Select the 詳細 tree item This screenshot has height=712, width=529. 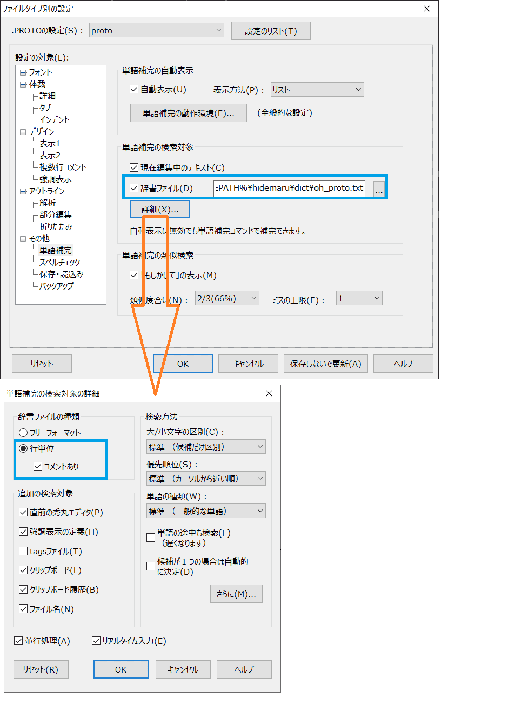click(48, 96)
